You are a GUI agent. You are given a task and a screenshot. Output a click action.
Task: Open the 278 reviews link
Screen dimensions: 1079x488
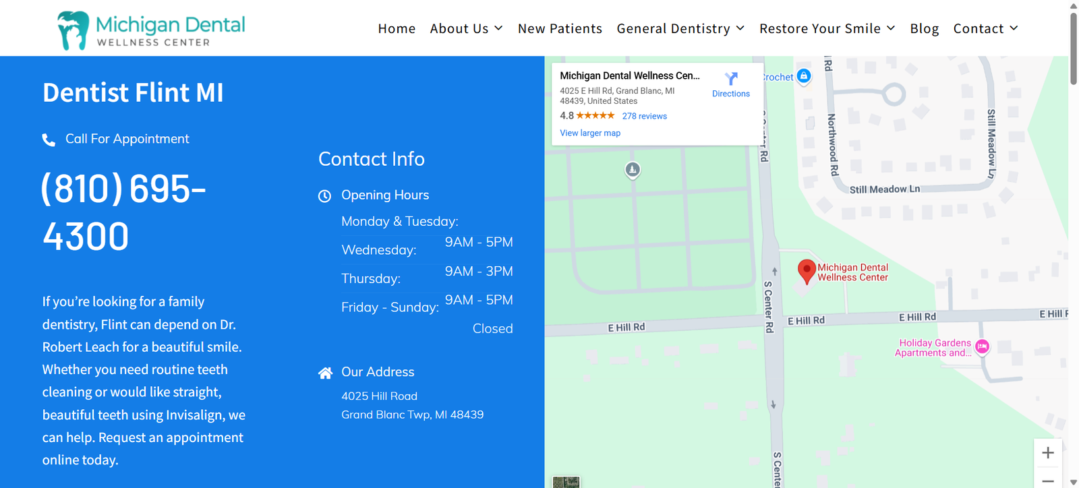coord(644,116)
